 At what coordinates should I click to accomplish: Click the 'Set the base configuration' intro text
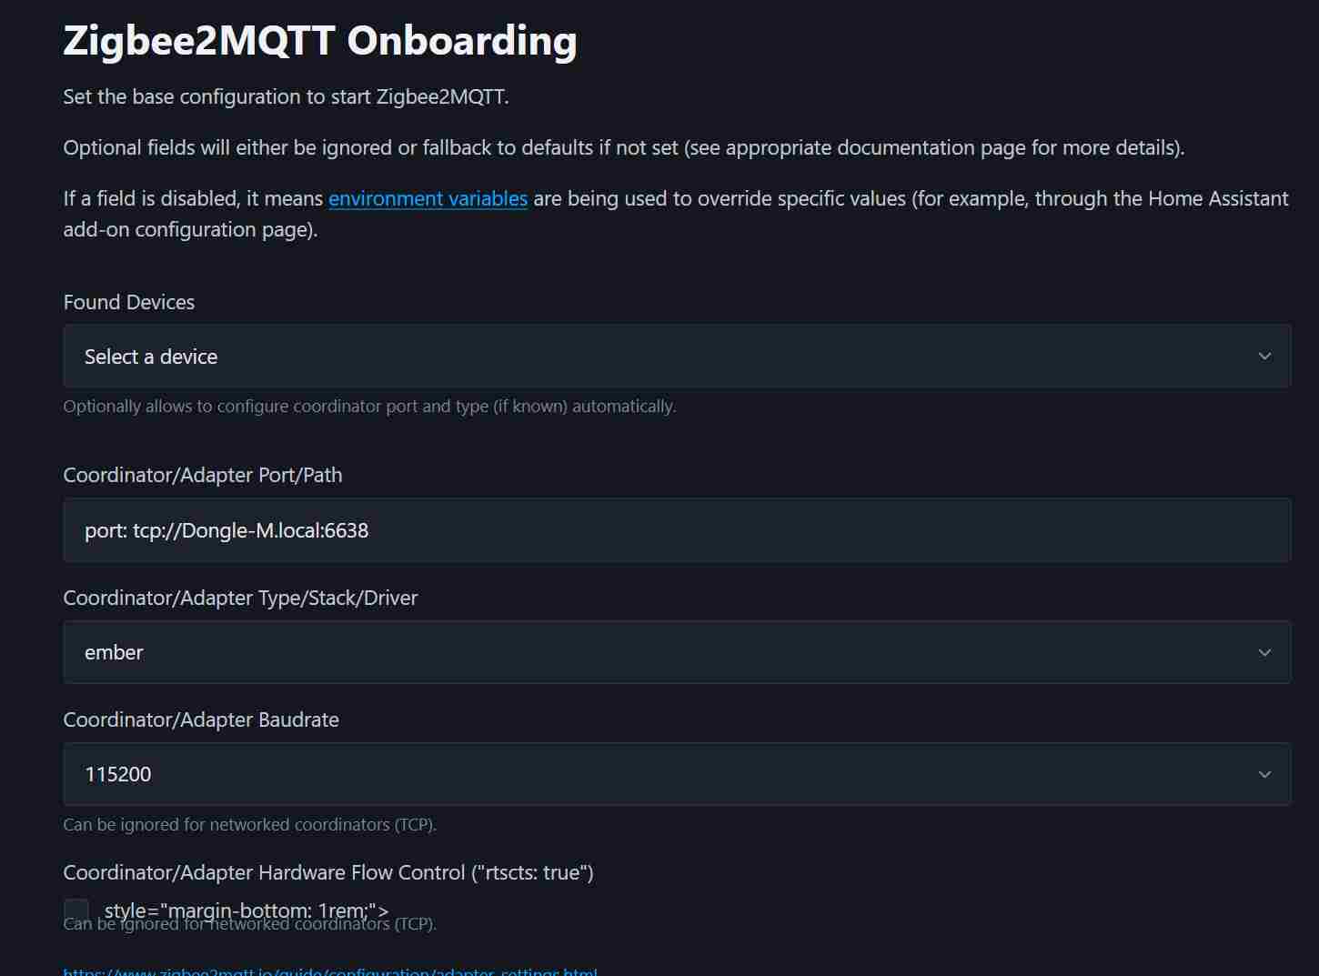[x=286, y=97]
